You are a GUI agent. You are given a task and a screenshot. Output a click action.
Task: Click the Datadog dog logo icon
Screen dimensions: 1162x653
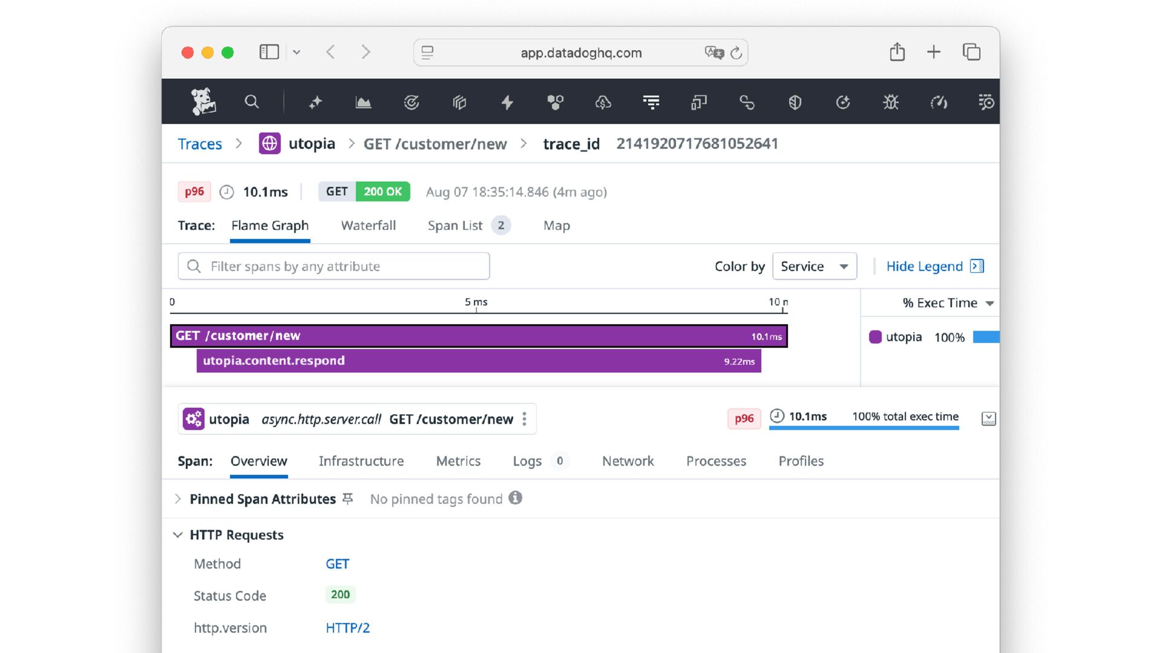coord(203,102)
